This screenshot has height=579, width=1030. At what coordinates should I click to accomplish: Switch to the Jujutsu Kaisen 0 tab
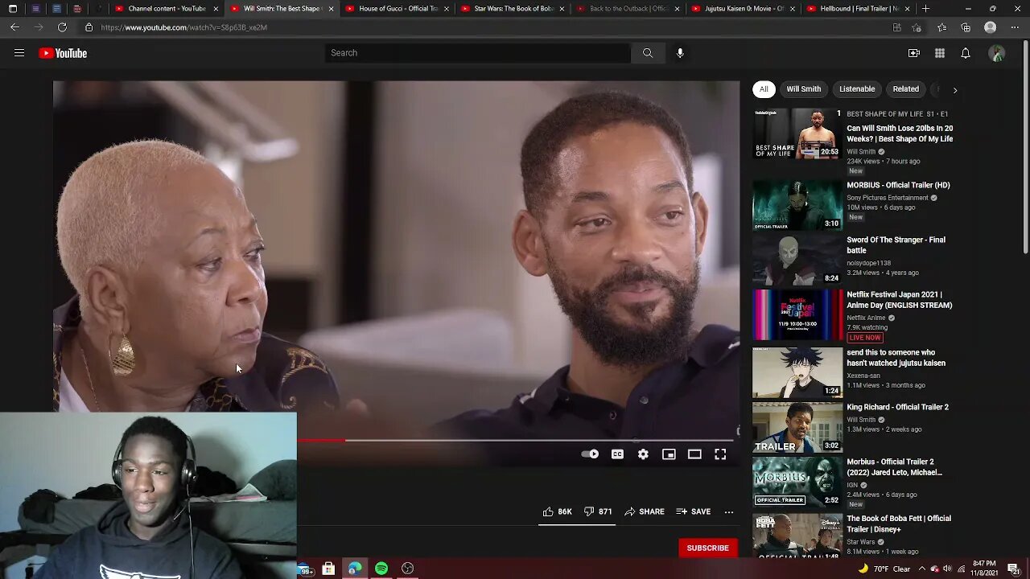(x=743, y=9)
